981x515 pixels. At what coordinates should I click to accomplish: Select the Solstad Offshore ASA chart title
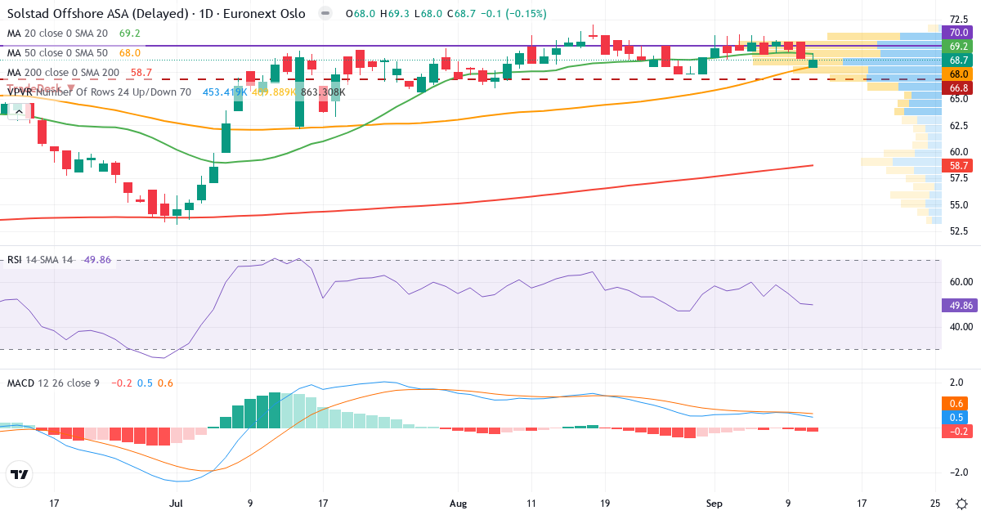coord(156,14)
